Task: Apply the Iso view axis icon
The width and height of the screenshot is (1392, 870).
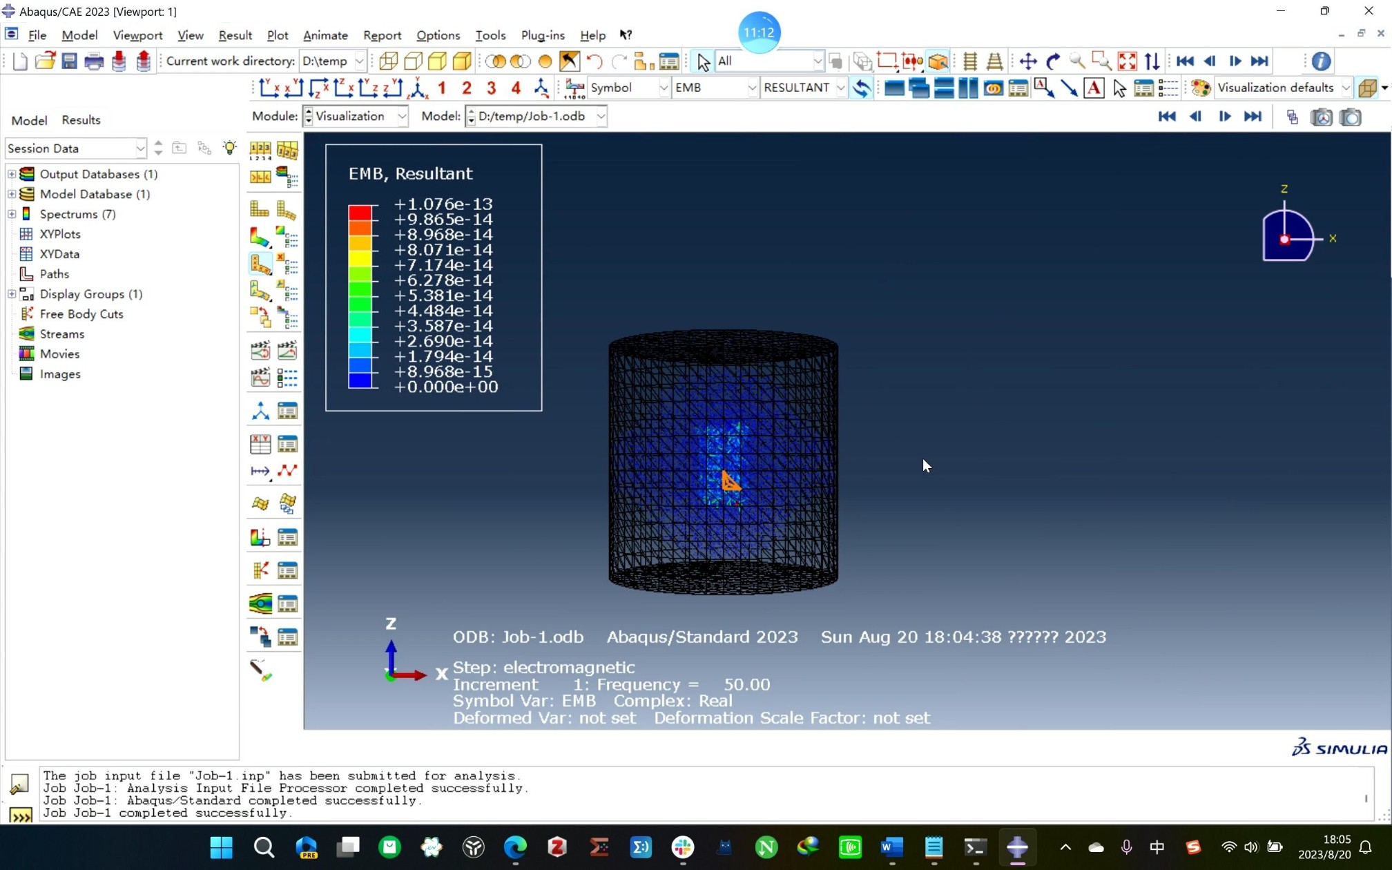Action: [x=418, y=88]
